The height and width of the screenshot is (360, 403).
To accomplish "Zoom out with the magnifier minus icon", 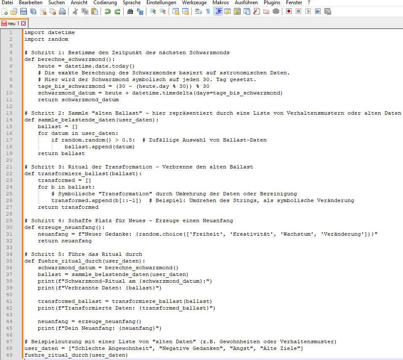I will pos(163,11).
